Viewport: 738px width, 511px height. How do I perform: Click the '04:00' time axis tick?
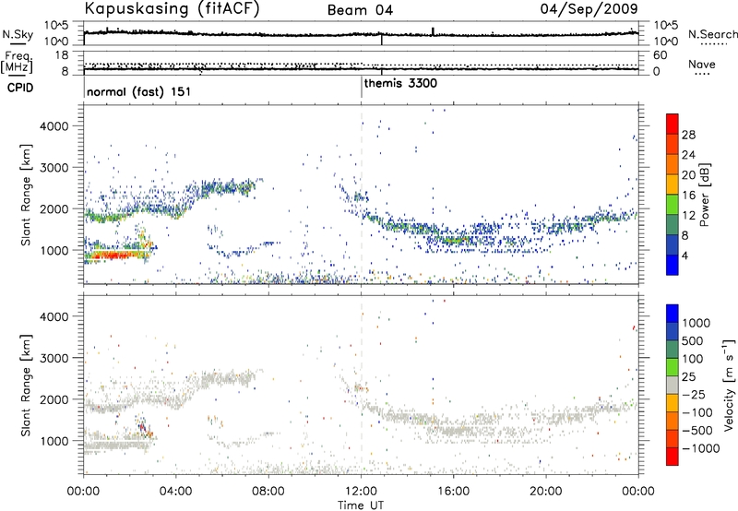click(176, 492)
